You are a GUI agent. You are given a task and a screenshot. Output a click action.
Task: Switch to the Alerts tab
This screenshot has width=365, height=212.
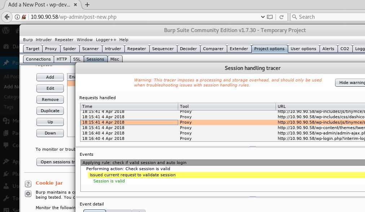[x=328, y=49]
